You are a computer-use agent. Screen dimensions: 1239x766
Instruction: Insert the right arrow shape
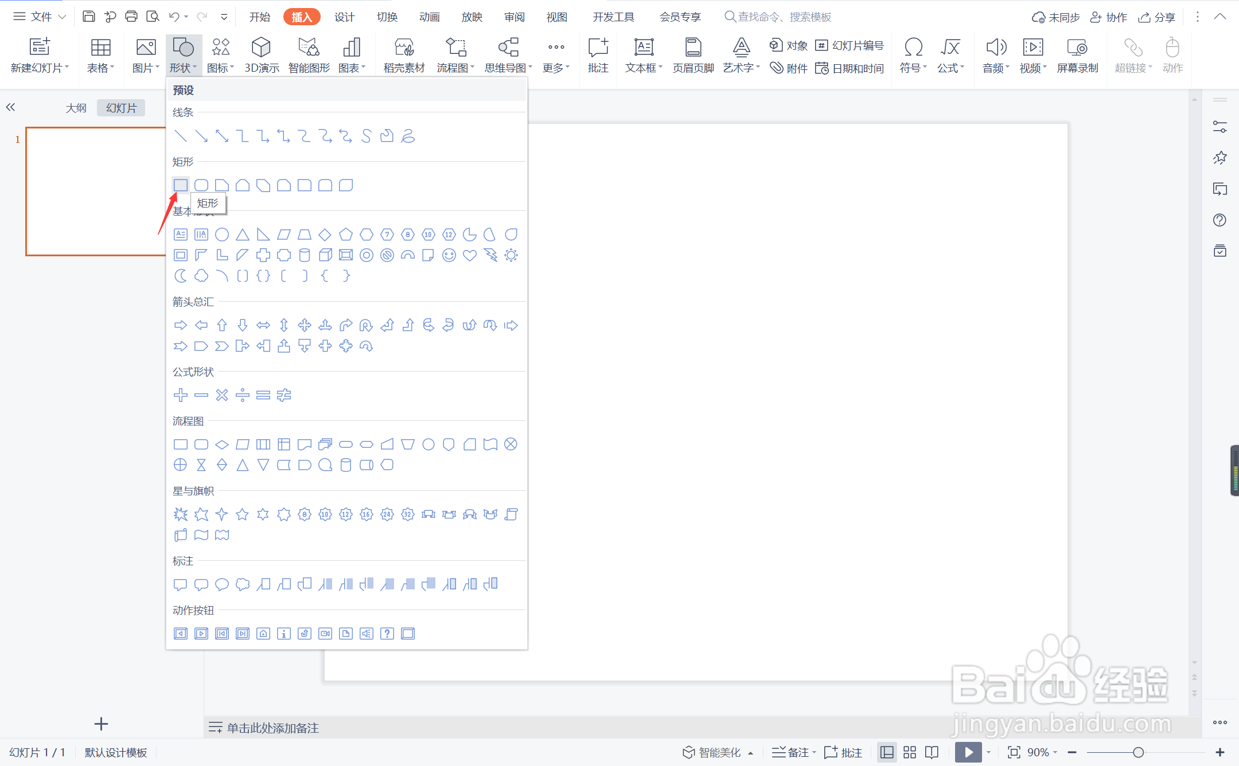click(180, 325)
